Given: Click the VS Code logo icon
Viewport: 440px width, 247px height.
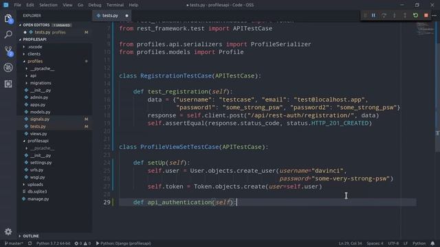Looking at the screenshot, I should click(5, 5).
